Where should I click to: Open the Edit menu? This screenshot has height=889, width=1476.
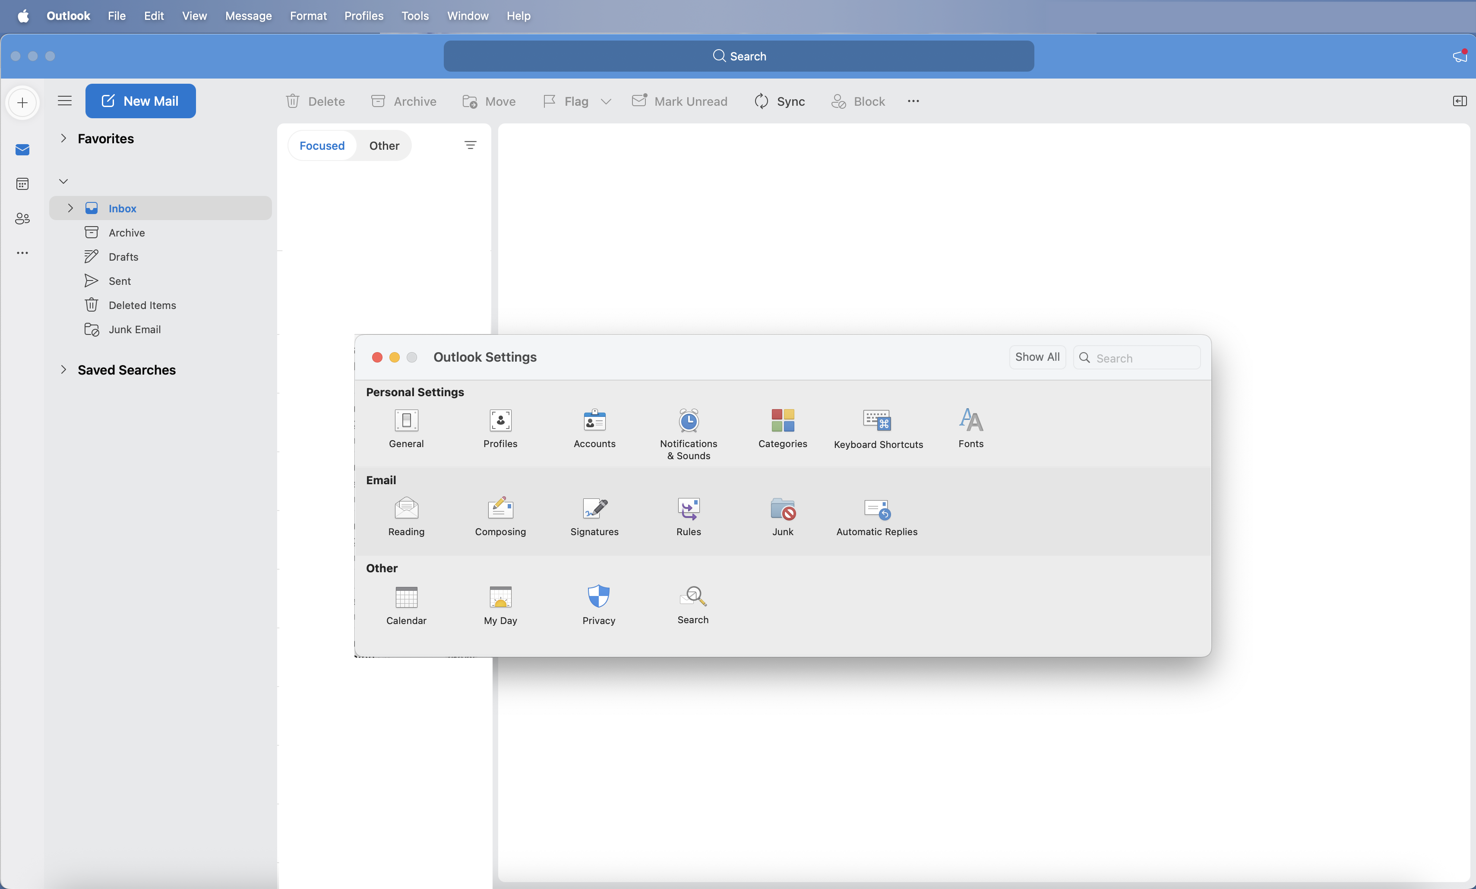154,16
